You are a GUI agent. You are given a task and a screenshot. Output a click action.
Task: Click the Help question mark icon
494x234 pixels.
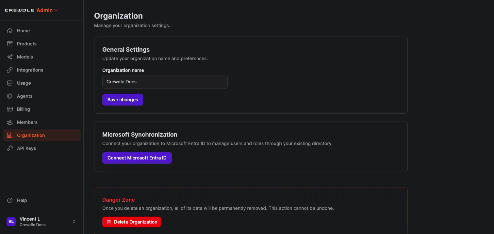point(10,200)
